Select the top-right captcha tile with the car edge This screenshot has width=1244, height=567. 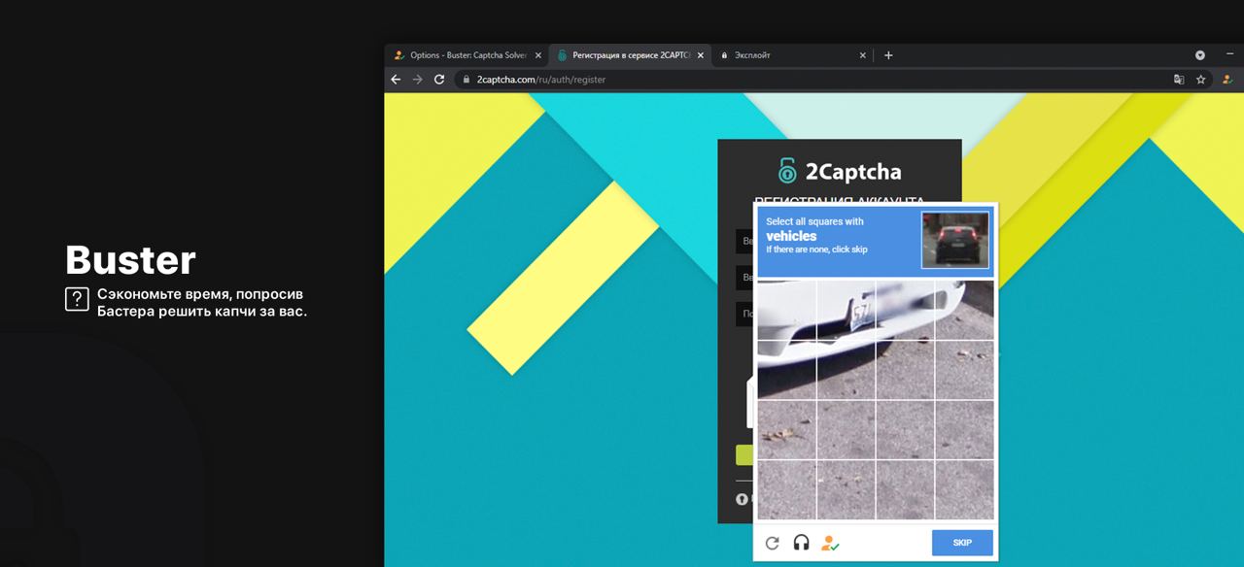[x=965, y=310]
